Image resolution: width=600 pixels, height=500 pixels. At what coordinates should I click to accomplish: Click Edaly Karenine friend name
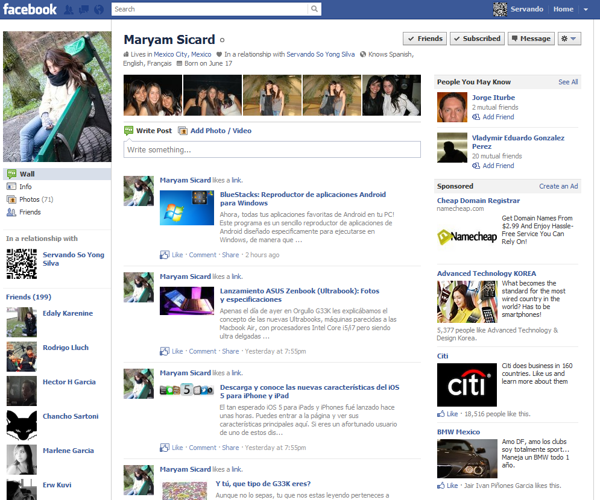tap(68, 313)
